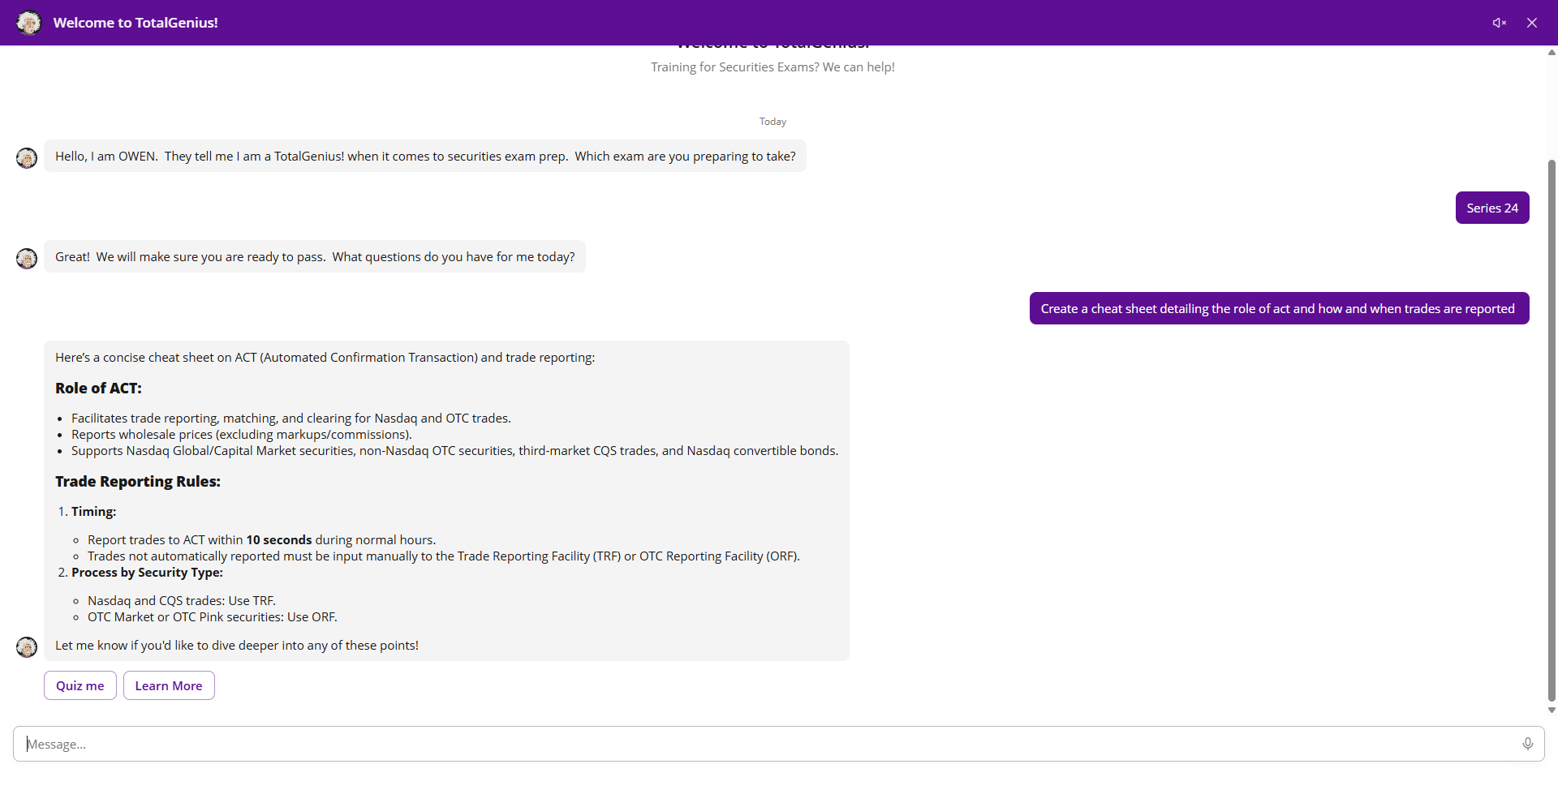Click OWEN's avatar next to 'Great!' message
Viewport: 1558px width, 790px height.
click(x=27, y=258)
